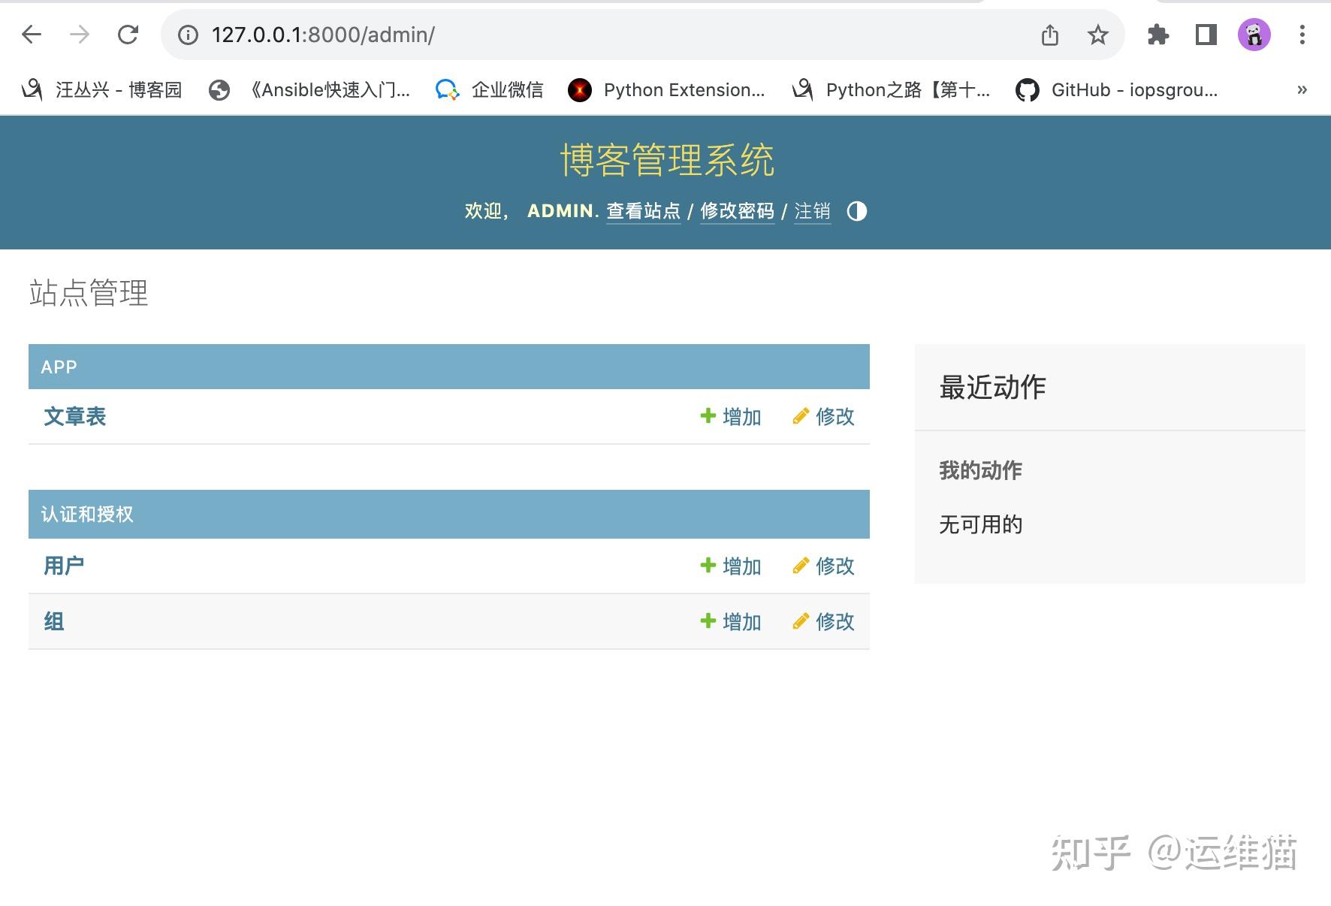Reload the admin page

pos(128,35)
